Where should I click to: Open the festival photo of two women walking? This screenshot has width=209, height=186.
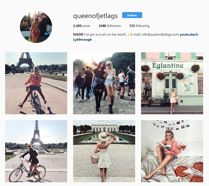(104, 83)
